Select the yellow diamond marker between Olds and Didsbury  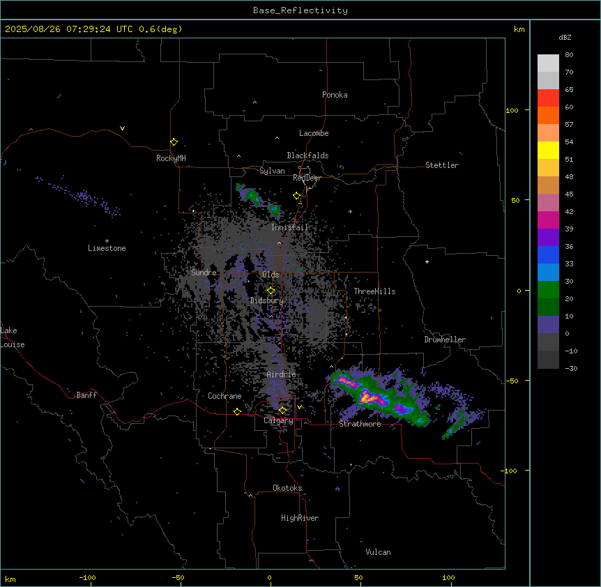tap(271, 291)
